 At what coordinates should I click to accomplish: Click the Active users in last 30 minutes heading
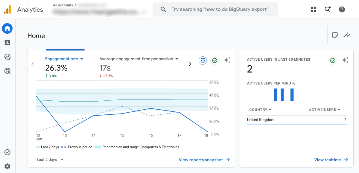pos(279,59)
